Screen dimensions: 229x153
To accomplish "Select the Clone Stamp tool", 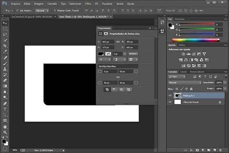I will [x=5, y=69].
